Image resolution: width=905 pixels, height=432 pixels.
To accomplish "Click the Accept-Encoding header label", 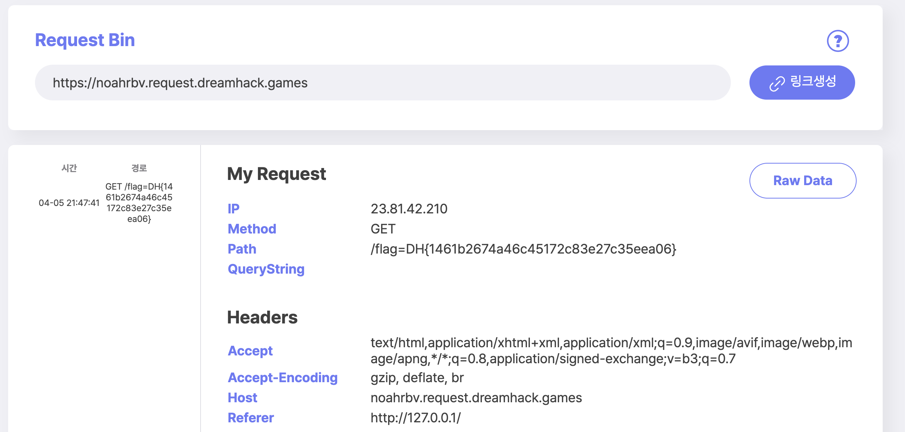I will coord(282,378).
